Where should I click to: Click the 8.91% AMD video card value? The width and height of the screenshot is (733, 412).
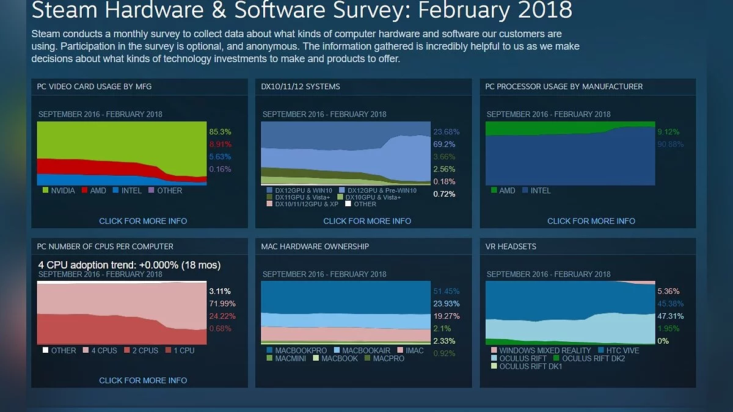click(x=220, y=144)
